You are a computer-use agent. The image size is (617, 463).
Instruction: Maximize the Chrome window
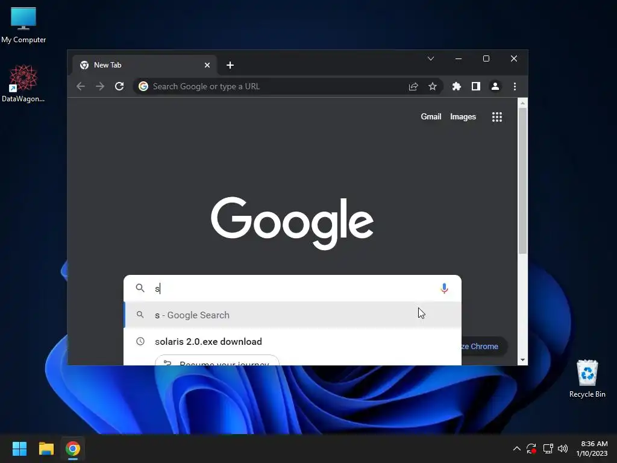point(486,58)
